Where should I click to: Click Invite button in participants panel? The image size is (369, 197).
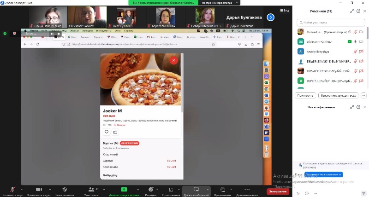point(305,96)
